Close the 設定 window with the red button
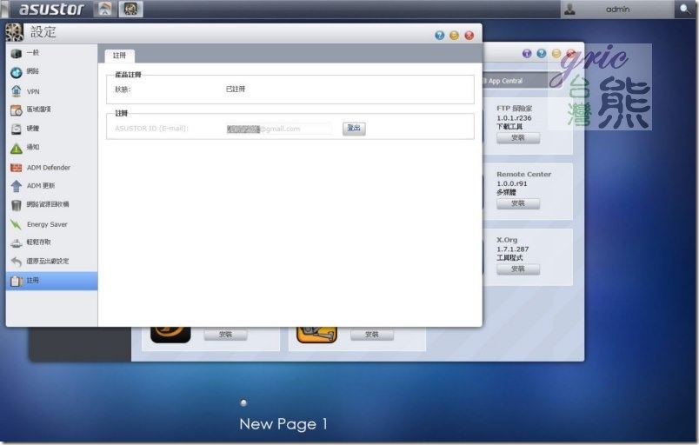 pyautogui.click(x=469, y=35)
